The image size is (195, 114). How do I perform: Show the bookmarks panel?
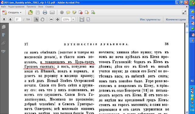(4, 35)
